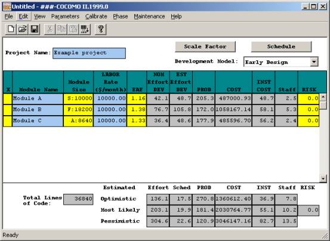Click the overall RISK value in Most Likely row
Screen dimensions: 330x241
coord(309,211)
